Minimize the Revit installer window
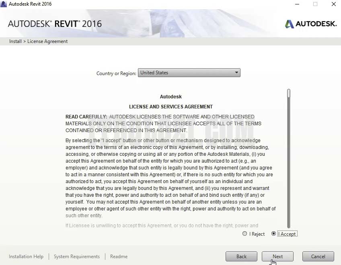 [x=296, y=4]
